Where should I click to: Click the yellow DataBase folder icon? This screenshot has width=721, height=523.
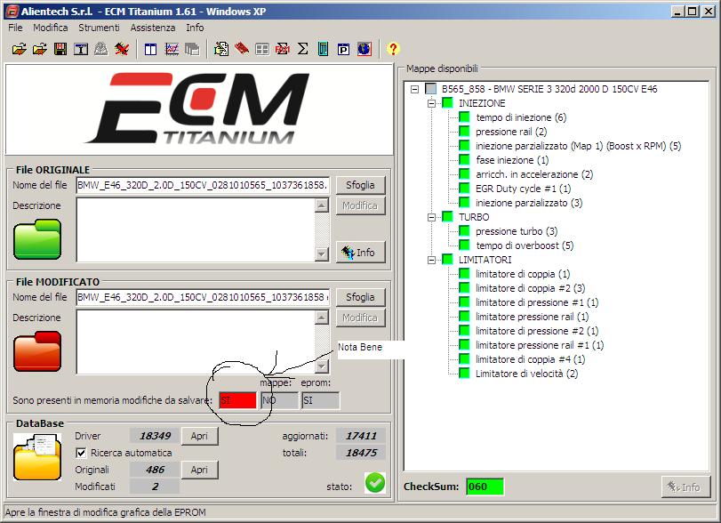[x=36, y=458]
